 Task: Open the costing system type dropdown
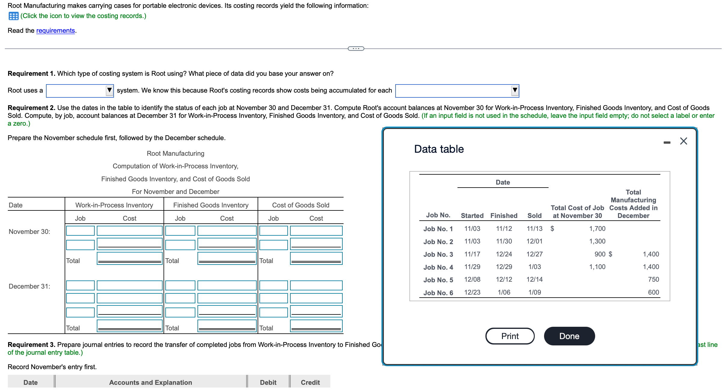109,90
